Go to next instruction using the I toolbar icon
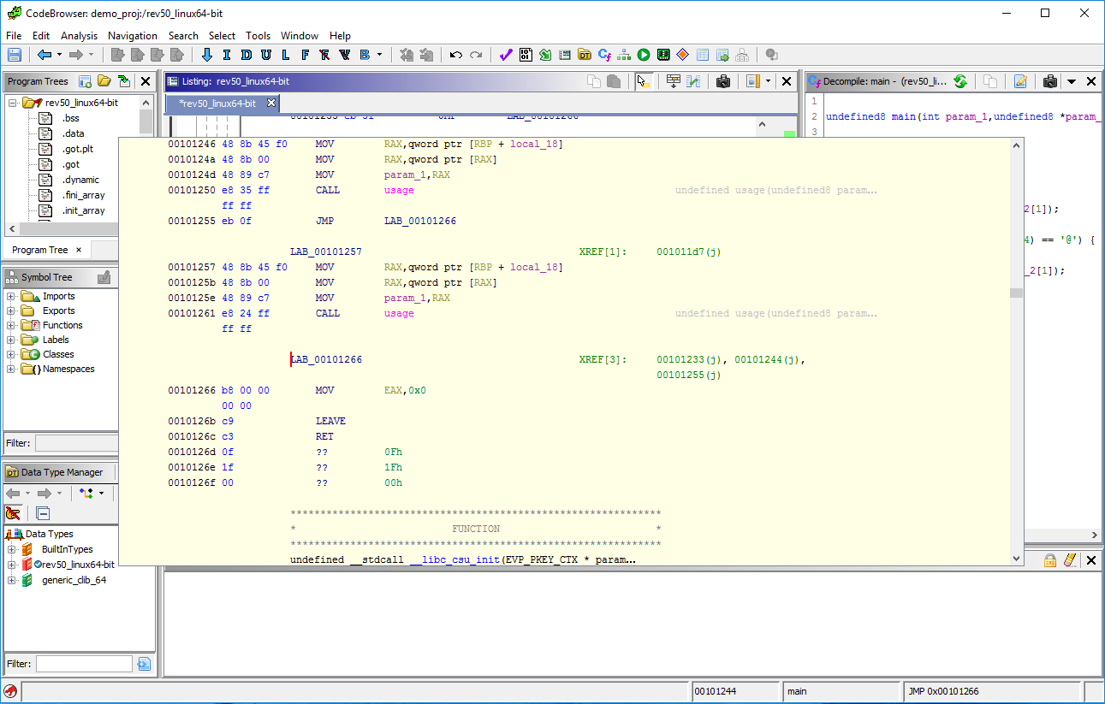Viewport: 1105px width, 704px height. pos(227,55)
